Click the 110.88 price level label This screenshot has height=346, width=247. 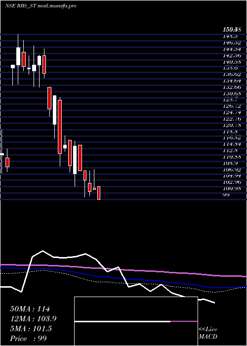click(x=233, y=157)
